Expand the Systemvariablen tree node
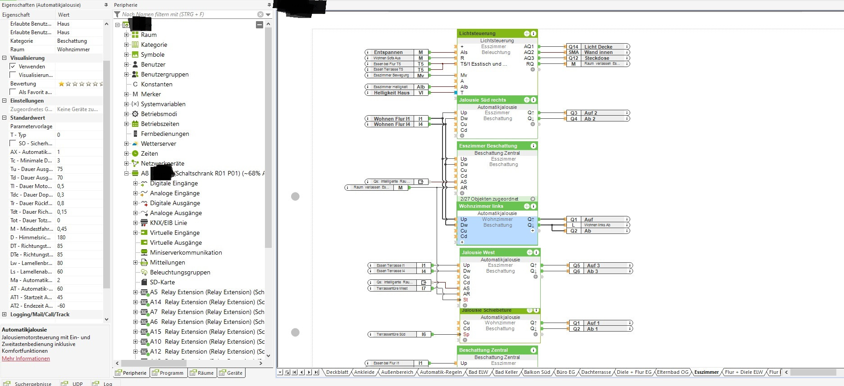 [126, 104]
